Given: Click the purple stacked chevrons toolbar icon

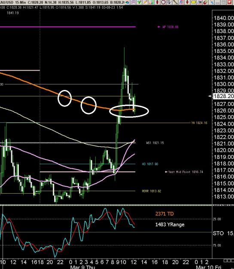Looking at the screenshot, I should coord(133,2).
